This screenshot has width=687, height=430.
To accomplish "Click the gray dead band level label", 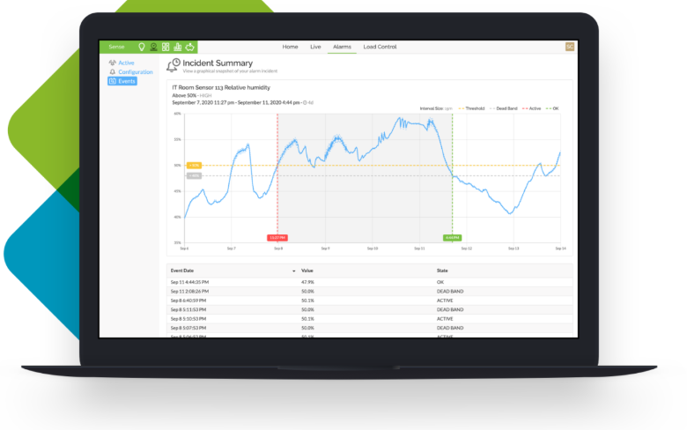I will click(x=194, y=175).
